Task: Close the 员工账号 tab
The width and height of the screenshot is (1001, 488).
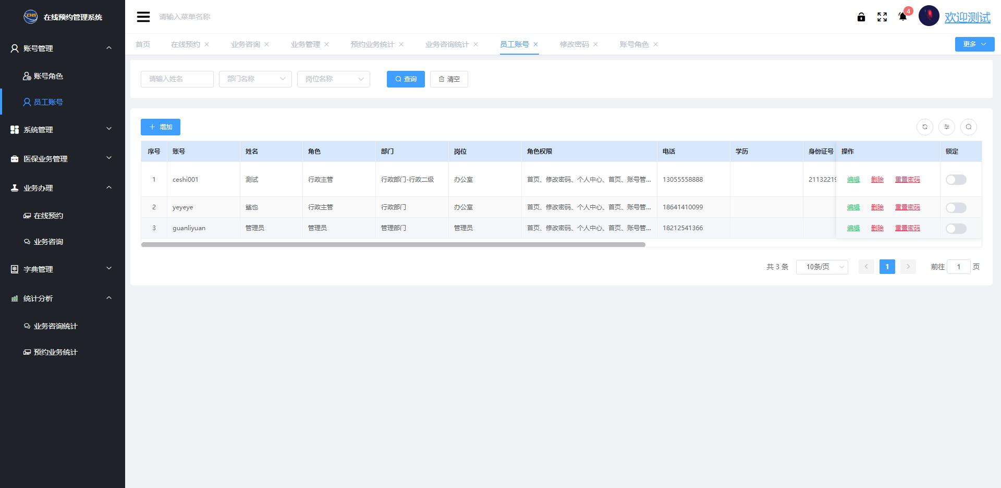Action: click(x=536, y=44)
